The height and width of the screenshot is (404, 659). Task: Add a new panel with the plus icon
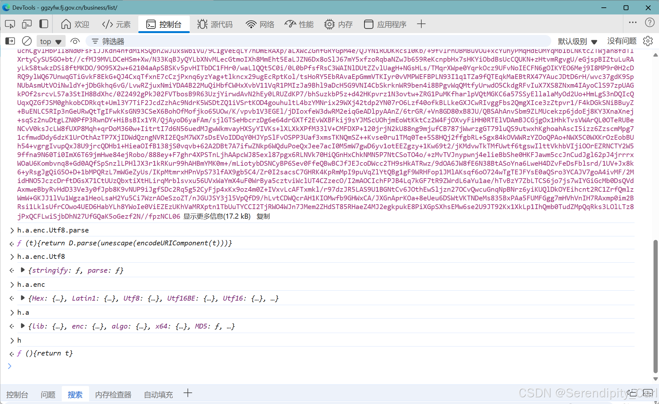click(421, 24)
